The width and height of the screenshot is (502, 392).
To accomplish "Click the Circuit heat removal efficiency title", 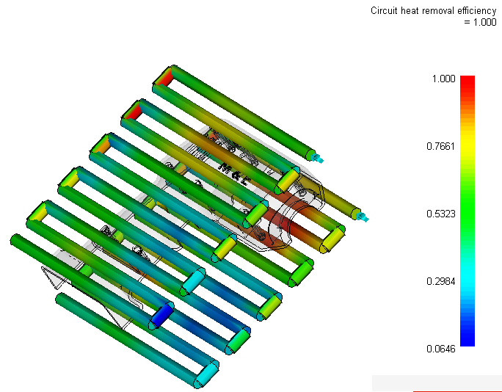I will [x=433, y=10].
